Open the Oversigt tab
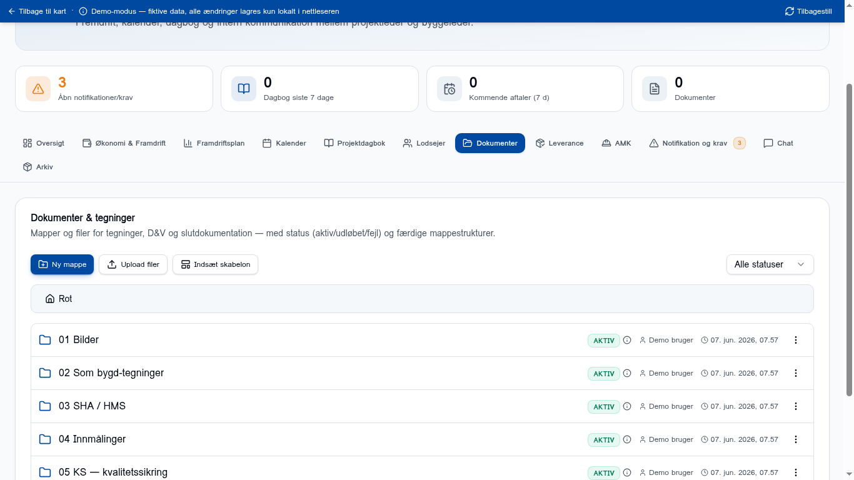This screenshot has height=480, width=854. tap(44, 143)
